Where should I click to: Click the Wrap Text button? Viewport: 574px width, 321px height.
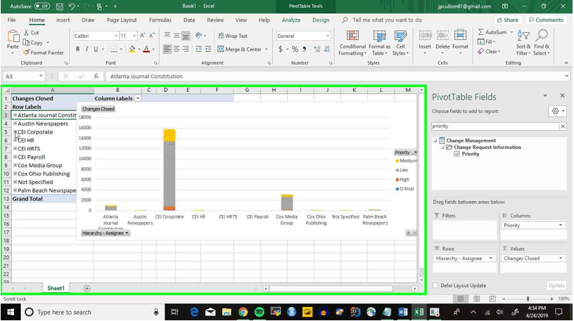coord(233,36)
